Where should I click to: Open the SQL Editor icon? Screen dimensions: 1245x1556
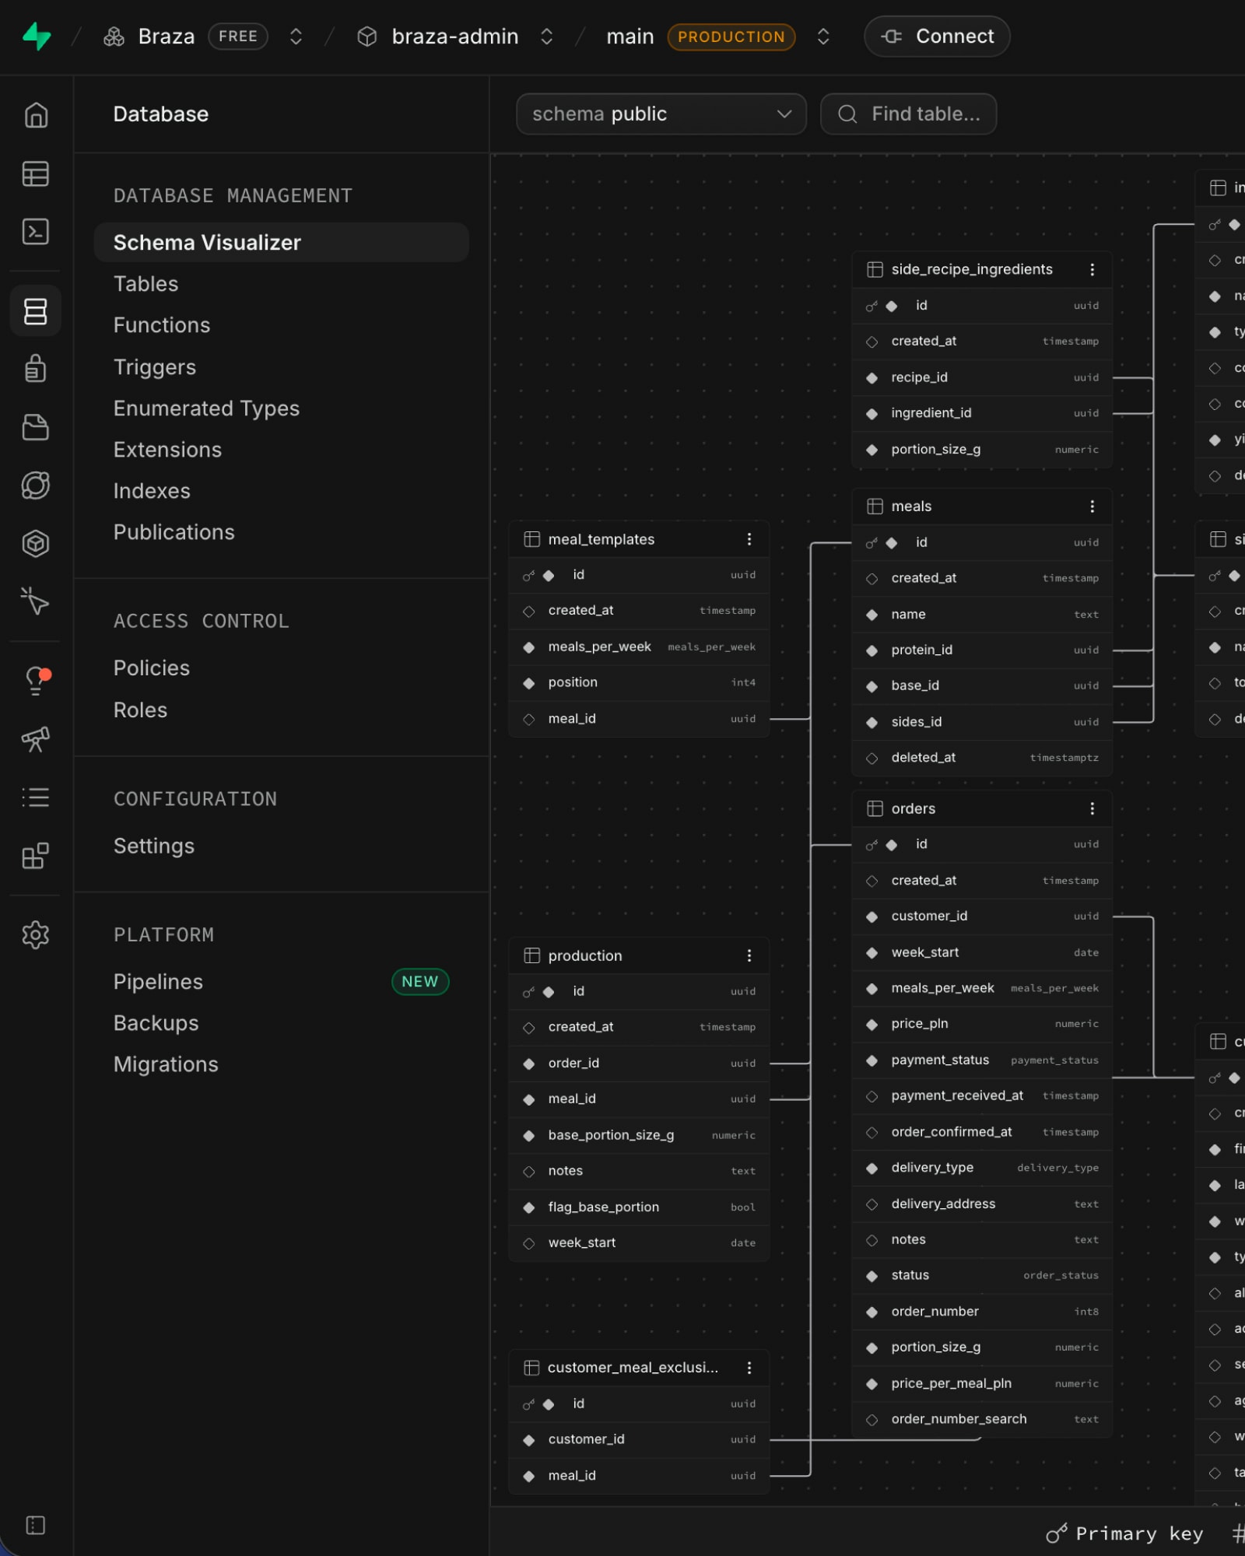(36, 232)
